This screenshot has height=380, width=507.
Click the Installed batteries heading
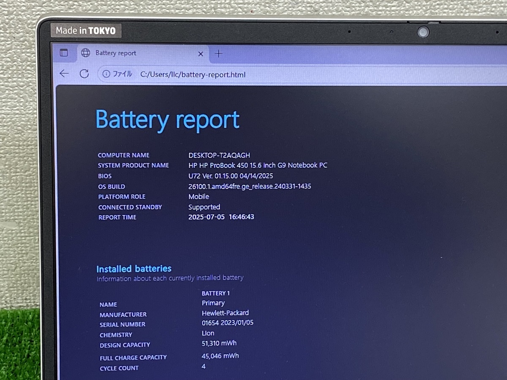pos(134,269)
